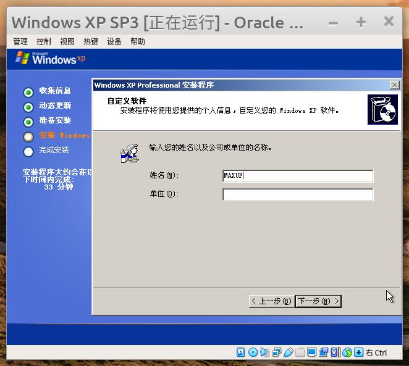Open the 控制 menu
The image size is (409, 366).
44,41
